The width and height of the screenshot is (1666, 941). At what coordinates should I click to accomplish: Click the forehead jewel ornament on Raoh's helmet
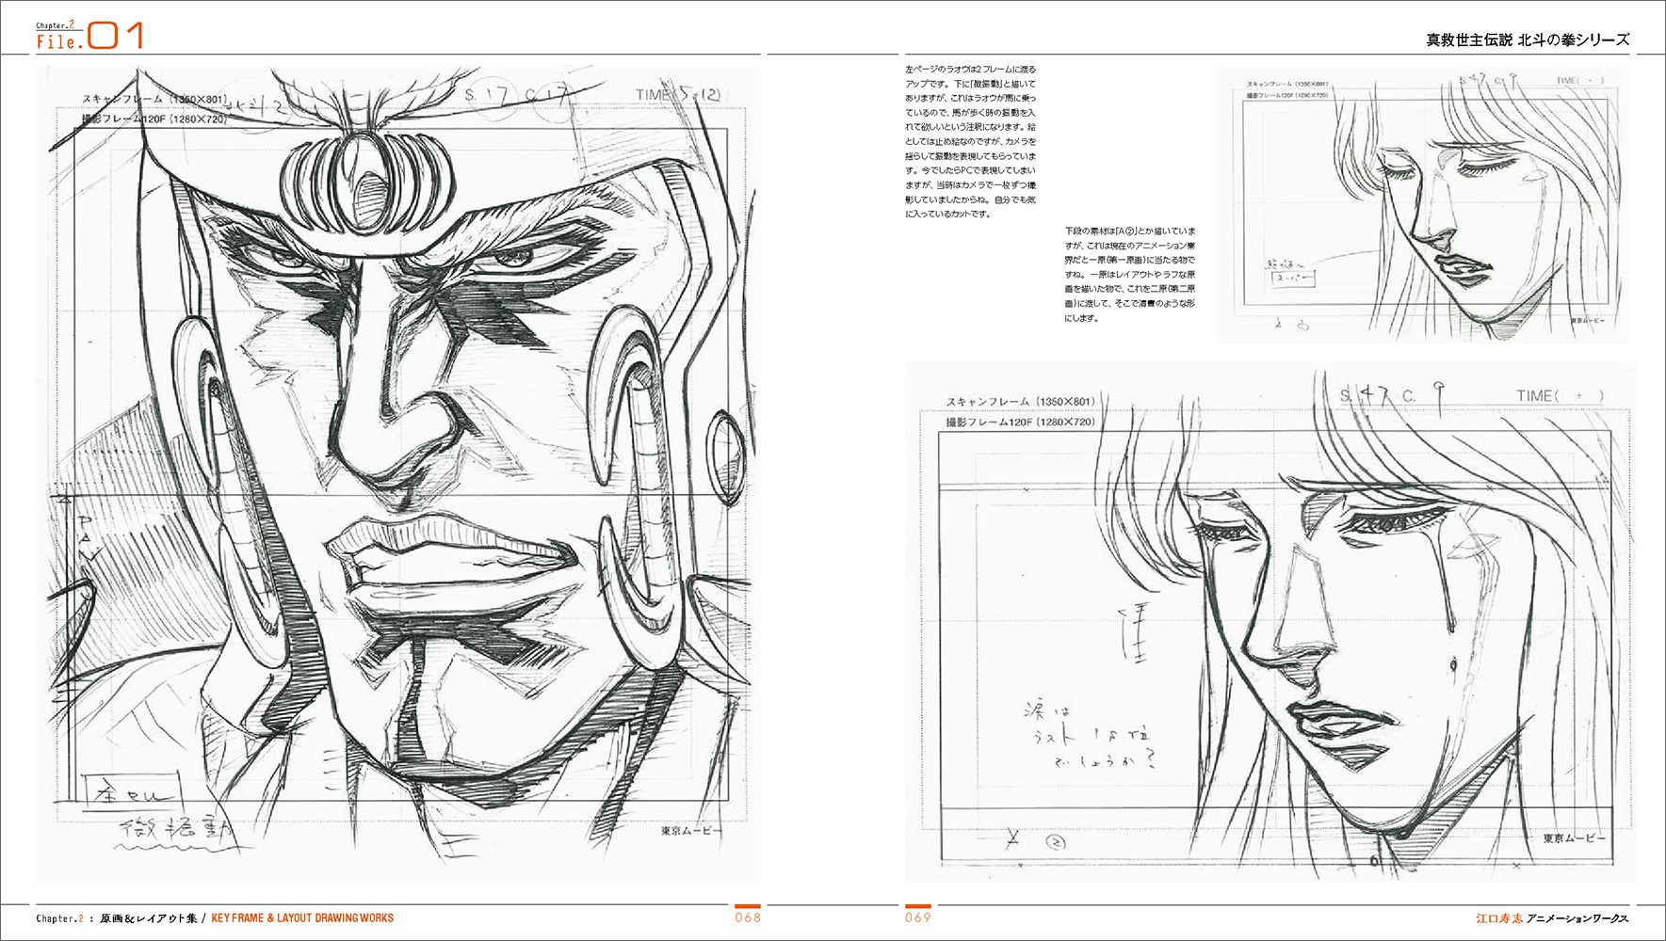361,183
